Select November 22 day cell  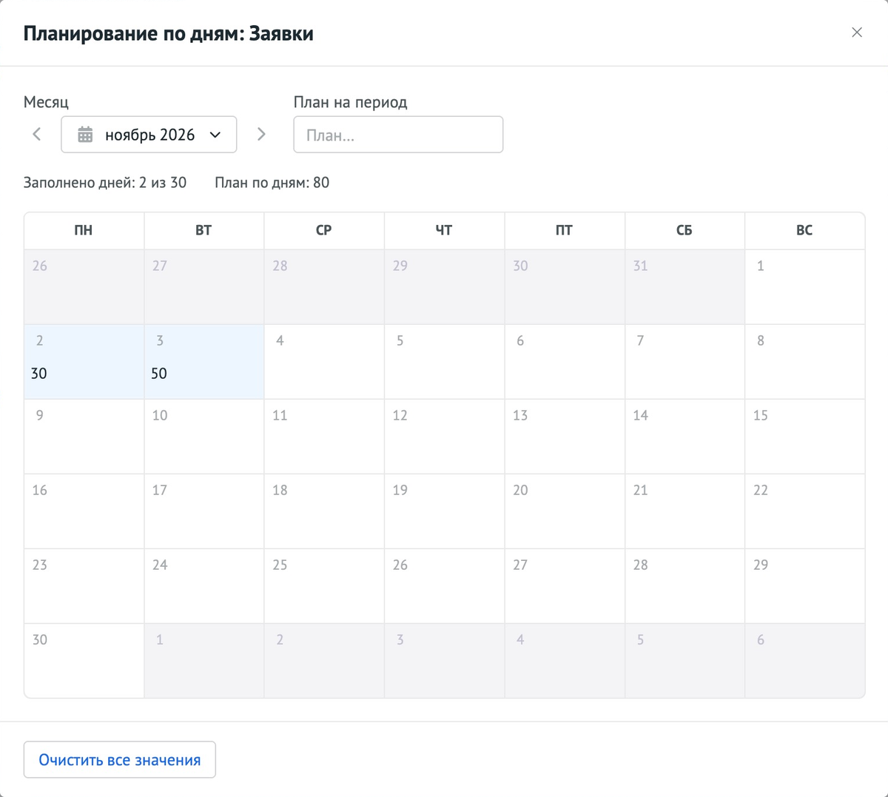[x=805, y=511]
